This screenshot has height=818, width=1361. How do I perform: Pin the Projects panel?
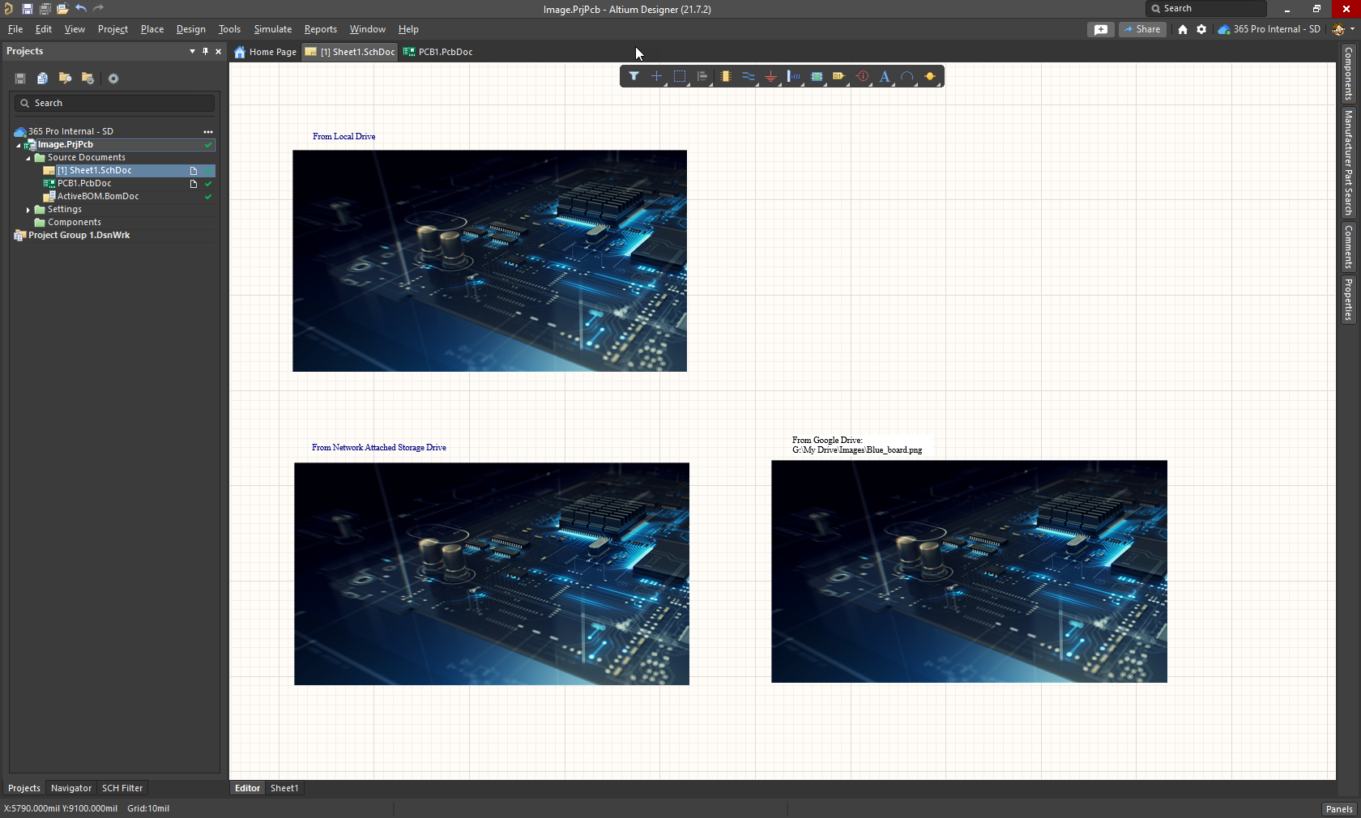click(205, 51)
